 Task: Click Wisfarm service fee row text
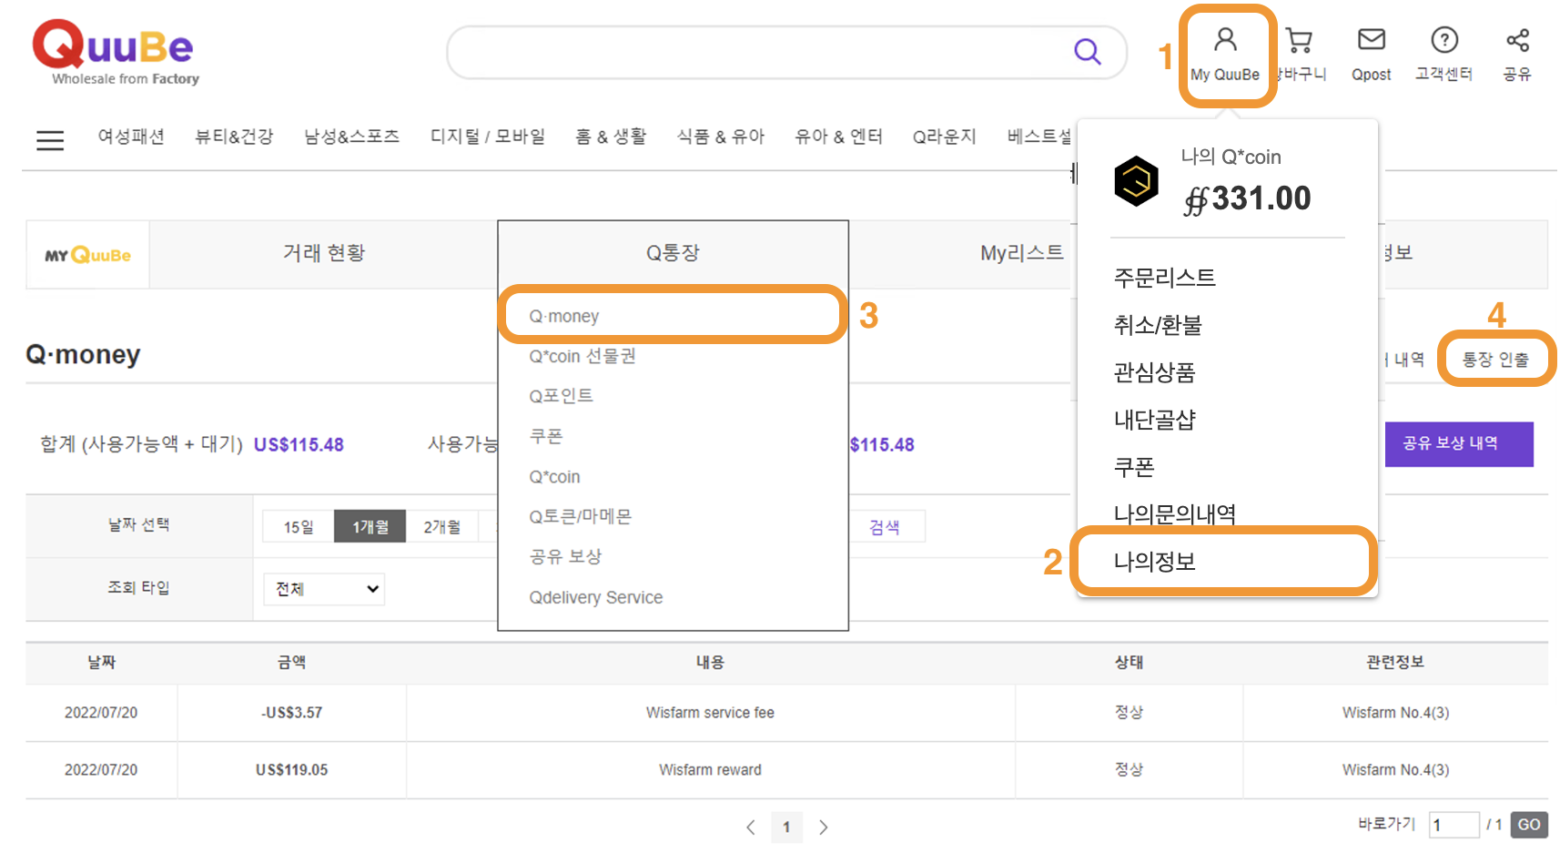tap(710, 713)
